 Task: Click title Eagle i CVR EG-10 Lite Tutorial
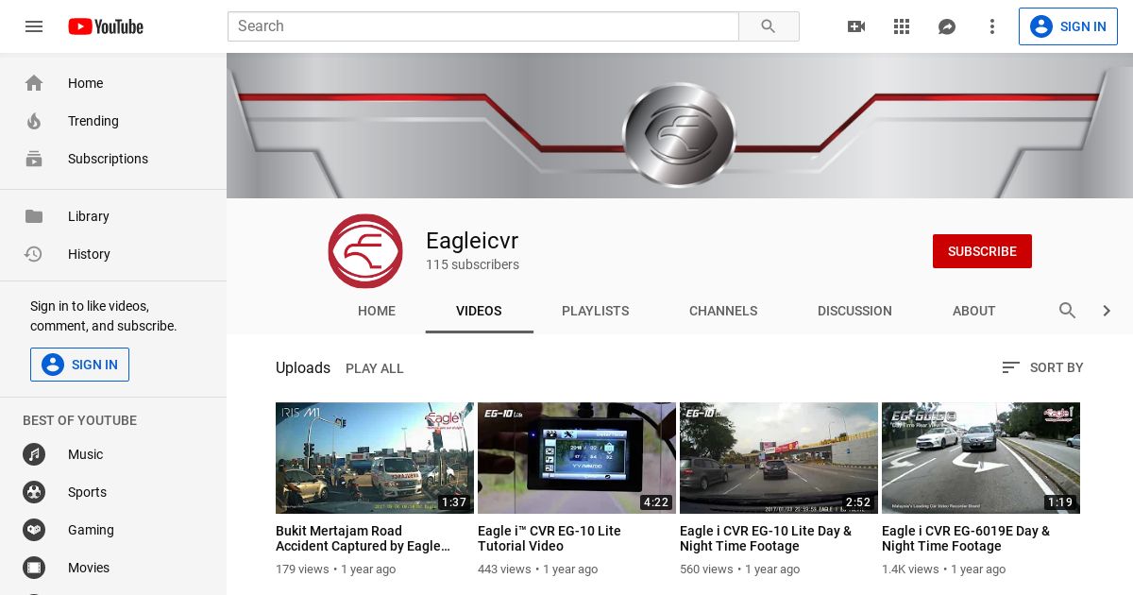tap(550, 538)
